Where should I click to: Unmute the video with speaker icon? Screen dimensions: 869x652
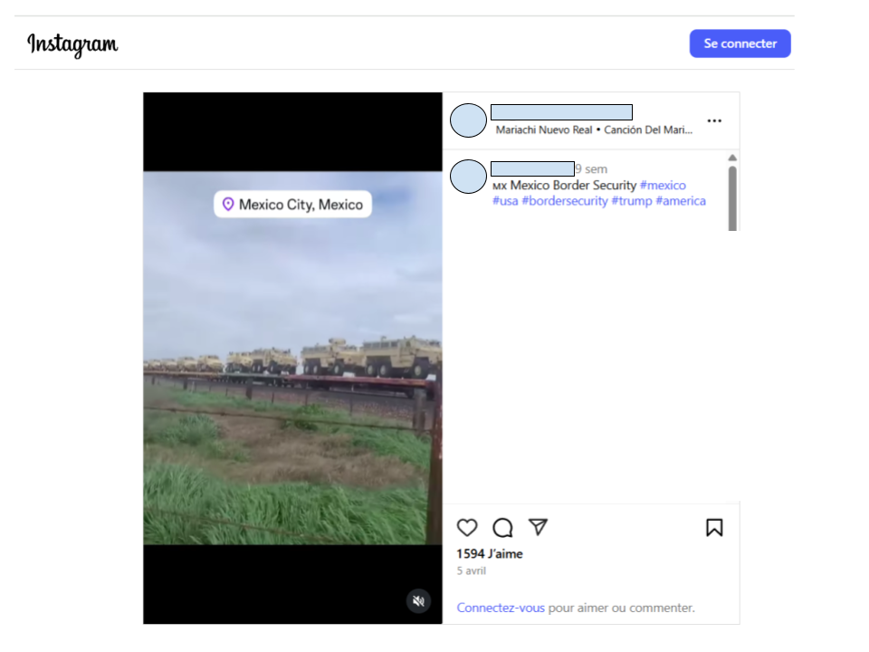[x=418, y=601]
